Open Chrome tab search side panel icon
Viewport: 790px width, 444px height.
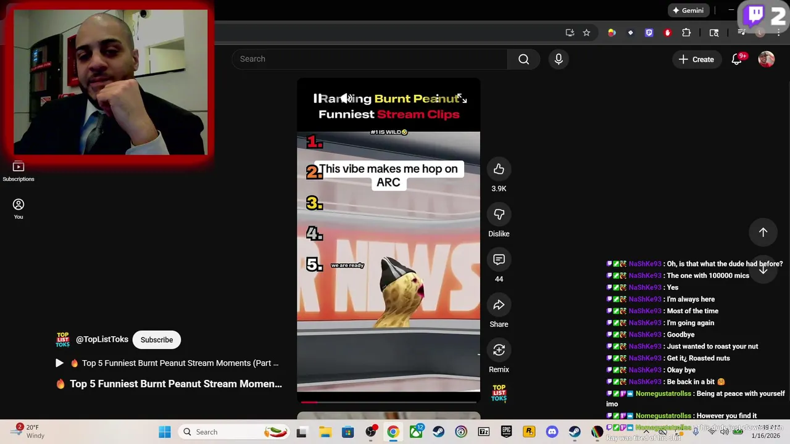click(714, 33)
